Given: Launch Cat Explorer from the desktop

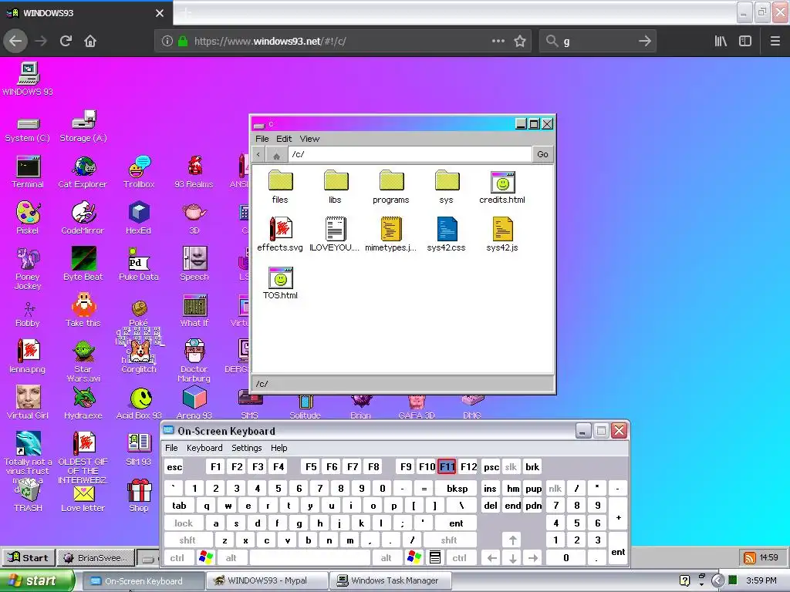Looking at the screenshot, I should 83,172.
